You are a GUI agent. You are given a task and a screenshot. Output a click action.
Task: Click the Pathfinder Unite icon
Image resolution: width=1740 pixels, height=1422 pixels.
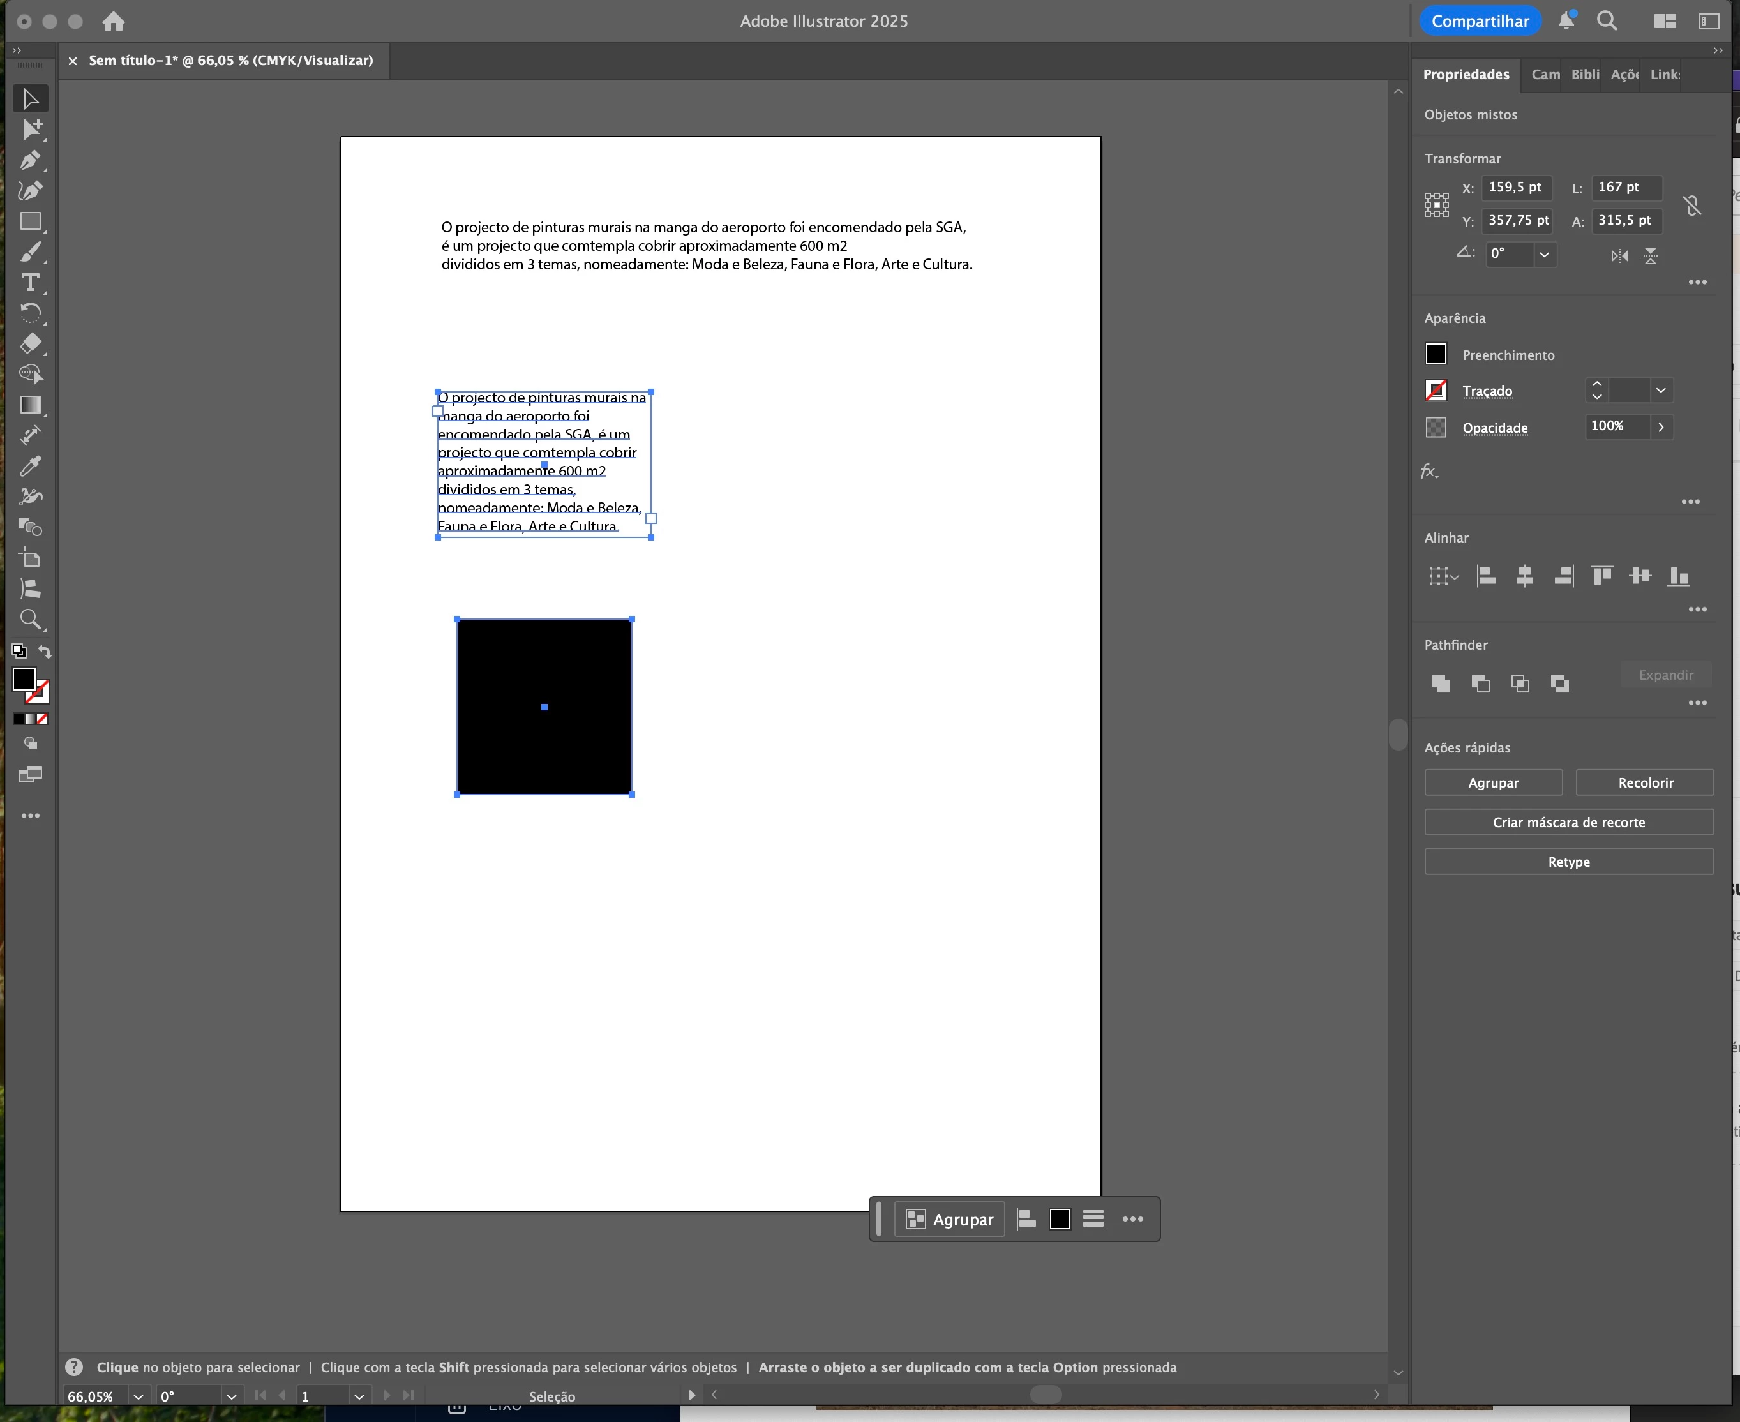(1441, 683)
